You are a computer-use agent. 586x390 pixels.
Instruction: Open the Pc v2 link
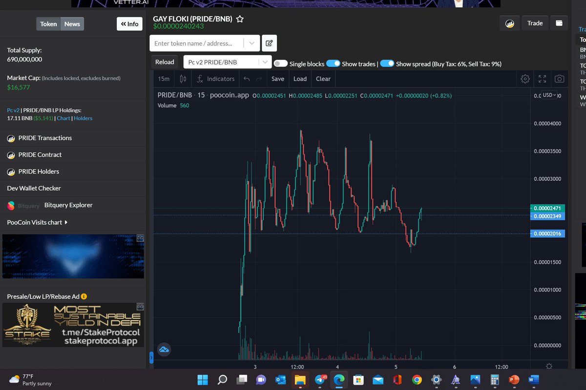(x=13, y=111)
